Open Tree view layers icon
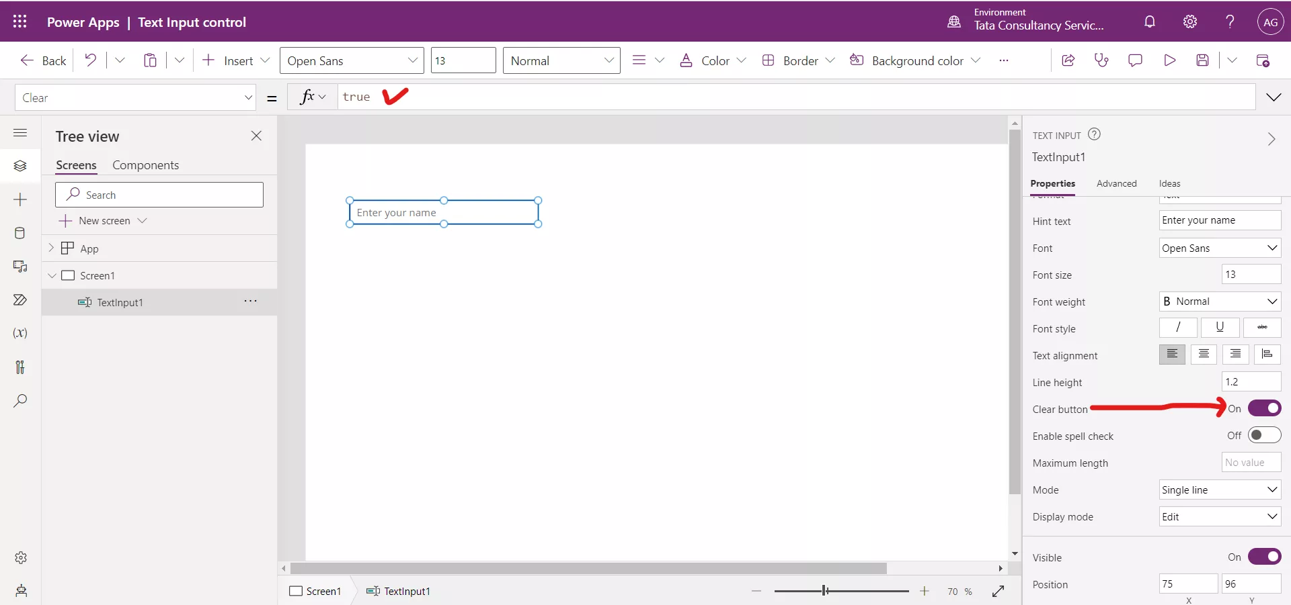The width and height of the screenshot is (1291, 605). 20,166
